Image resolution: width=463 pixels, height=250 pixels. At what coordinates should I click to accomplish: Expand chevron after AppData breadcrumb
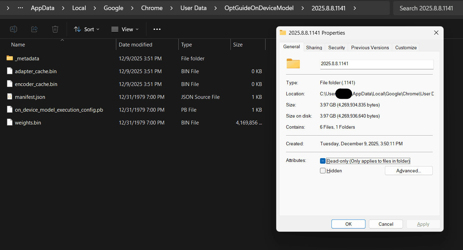(x=63, y=8)
